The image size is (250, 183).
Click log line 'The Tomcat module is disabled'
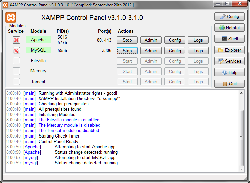[x=69, y=131]
